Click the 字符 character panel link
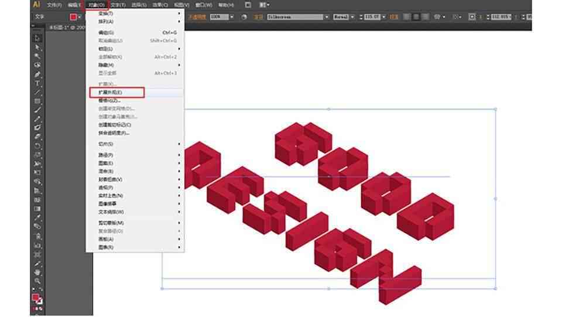The height and width of the screenshot is (317, 562). click(258, 17)
